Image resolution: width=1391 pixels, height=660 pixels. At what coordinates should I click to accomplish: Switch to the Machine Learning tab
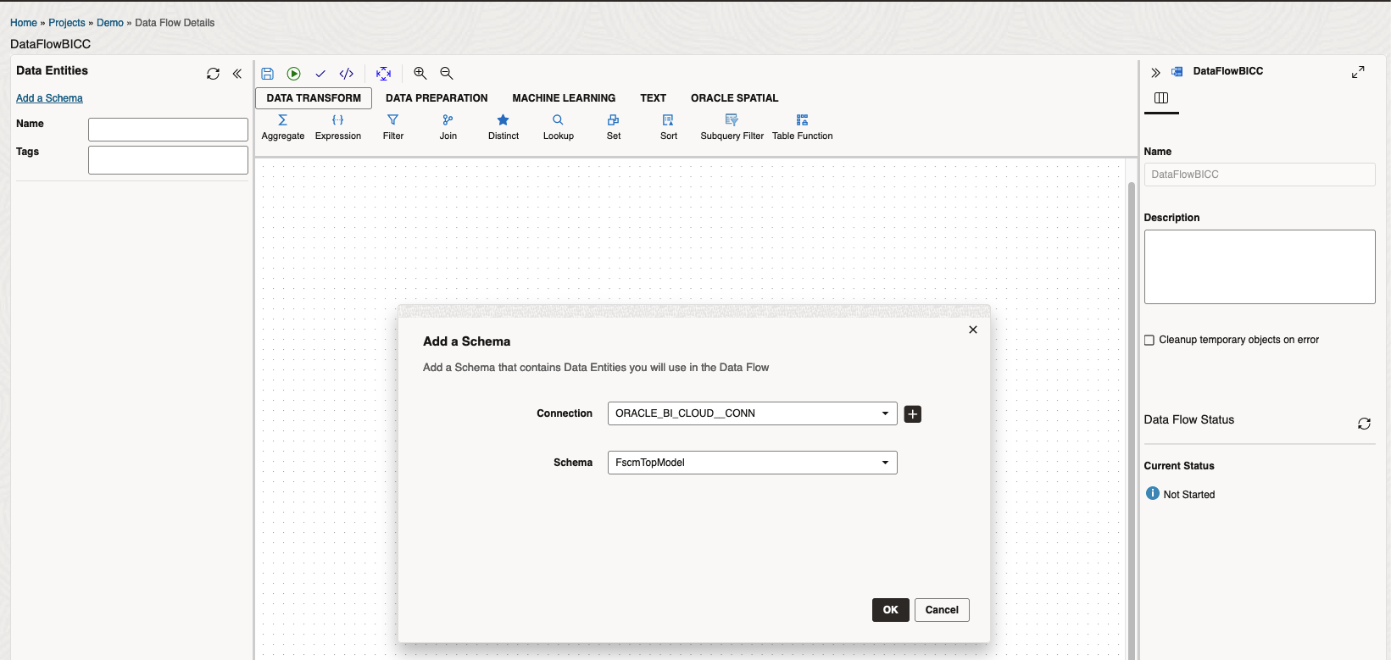(x=564, y=98)
